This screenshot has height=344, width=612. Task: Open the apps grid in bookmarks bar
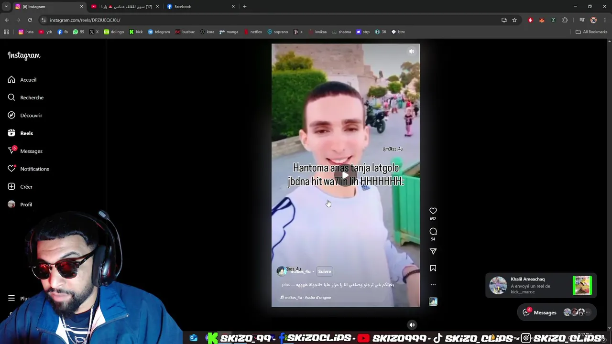click(x=6, y=32)
